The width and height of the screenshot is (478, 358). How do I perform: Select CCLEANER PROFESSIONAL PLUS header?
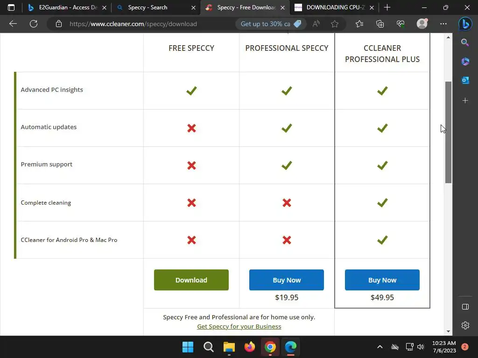[x=382, y=54]
